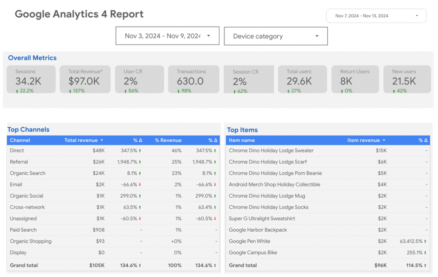This screenshot has width=438, height=277.
Task: Click the Organic Search channel row
Action: coord(28,173)
